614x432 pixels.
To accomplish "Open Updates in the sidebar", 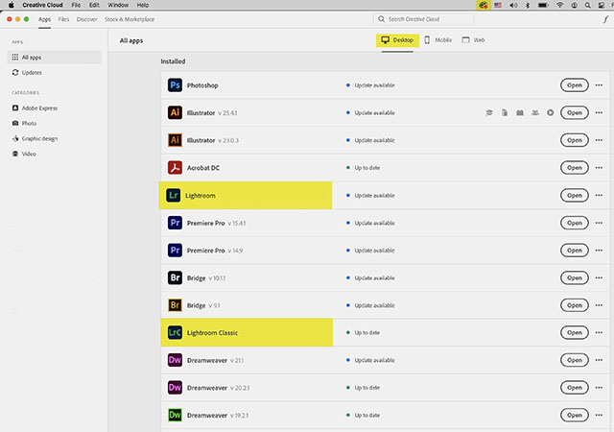I will tap(27, 73).
